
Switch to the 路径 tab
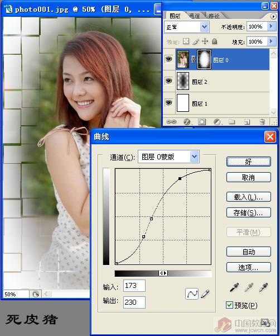[x=214, y=16]
